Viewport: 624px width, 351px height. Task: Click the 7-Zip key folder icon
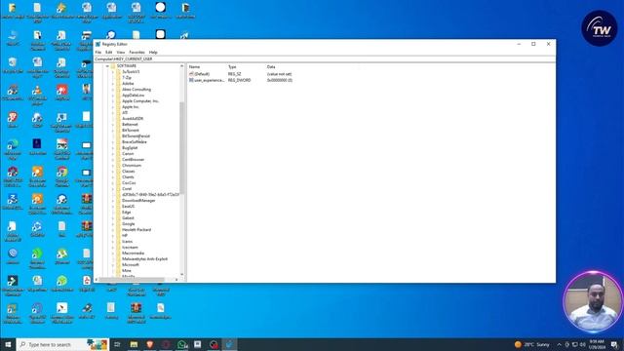tap(118, 78)
